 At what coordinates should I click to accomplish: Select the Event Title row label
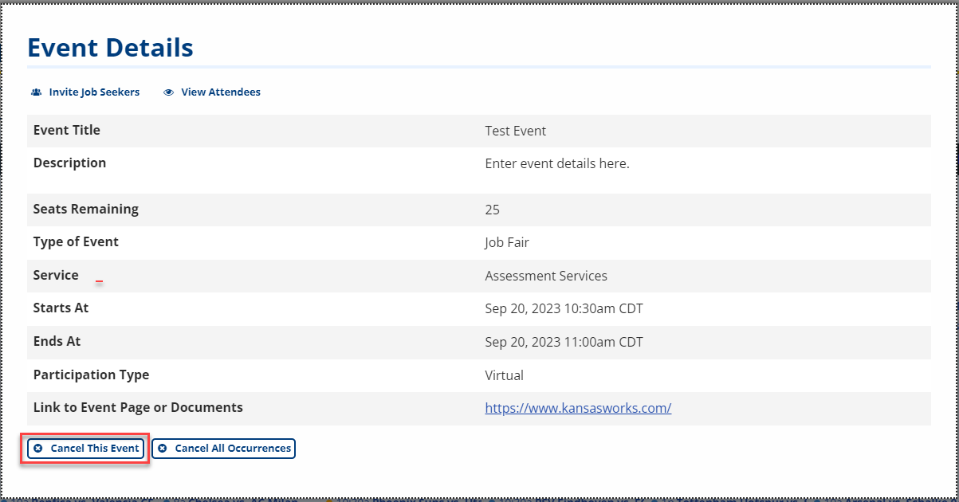pyautogui.click(x=67, y=130)
